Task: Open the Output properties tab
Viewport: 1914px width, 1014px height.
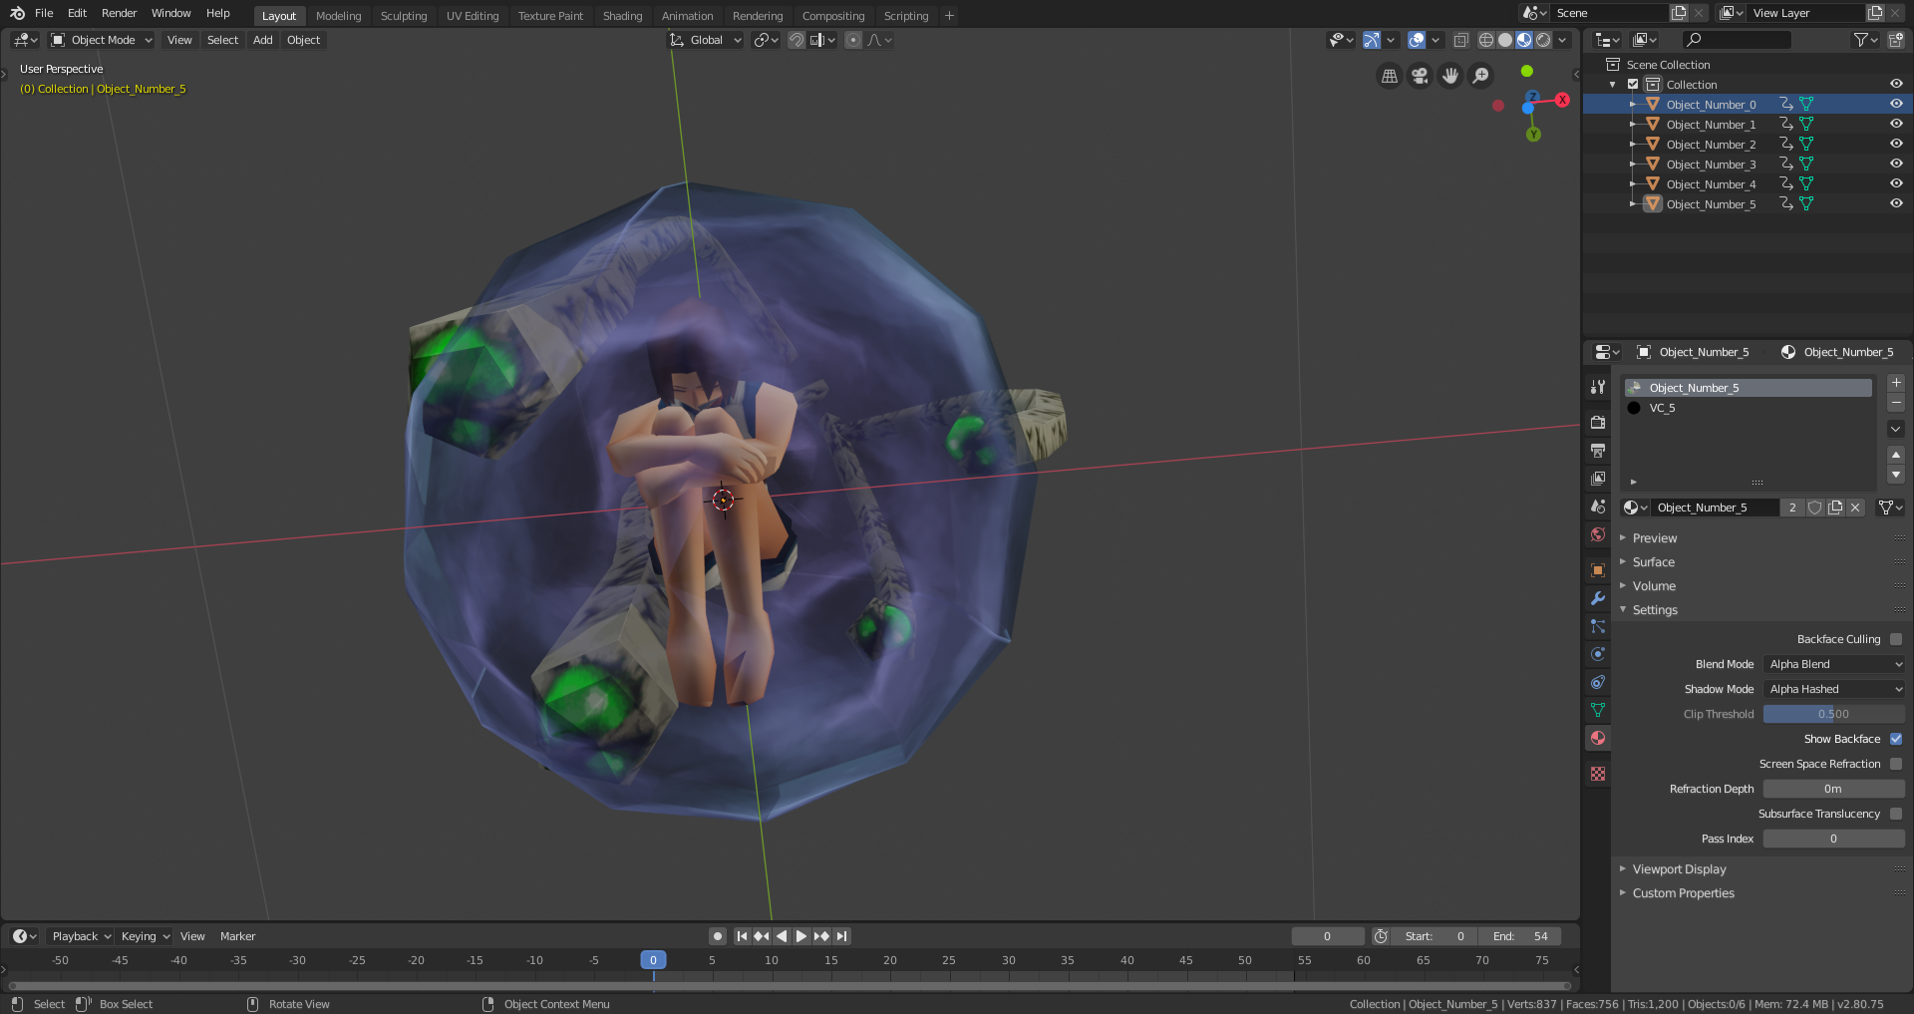Action: click(x=1598, y=451)
